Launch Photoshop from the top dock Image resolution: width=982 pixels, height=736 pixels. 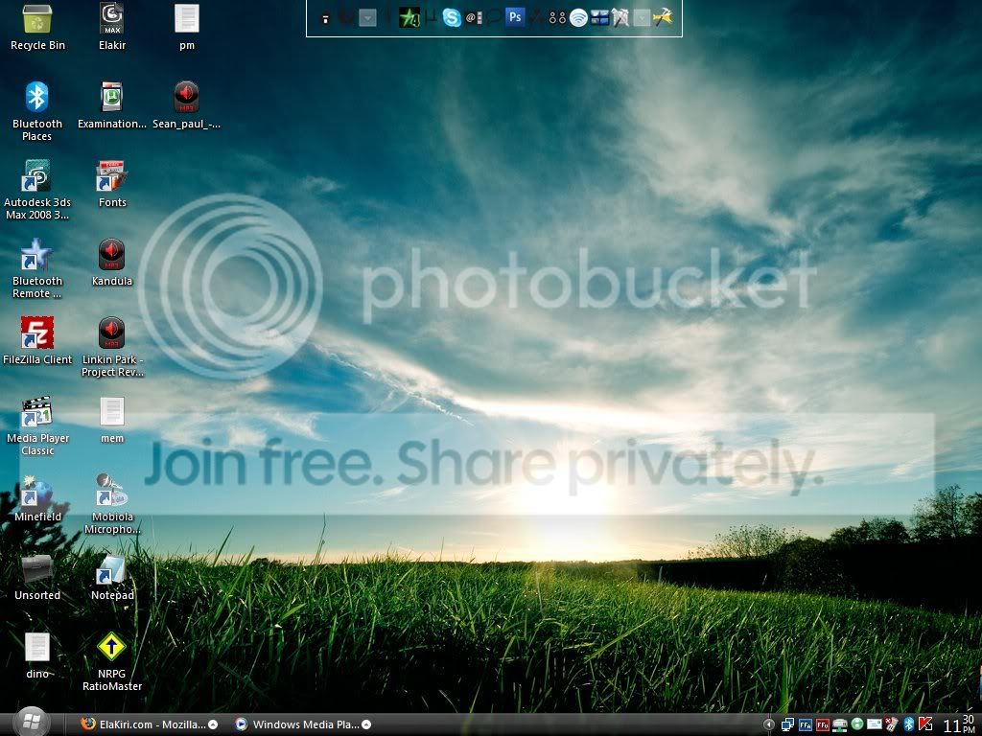[515, 17]
